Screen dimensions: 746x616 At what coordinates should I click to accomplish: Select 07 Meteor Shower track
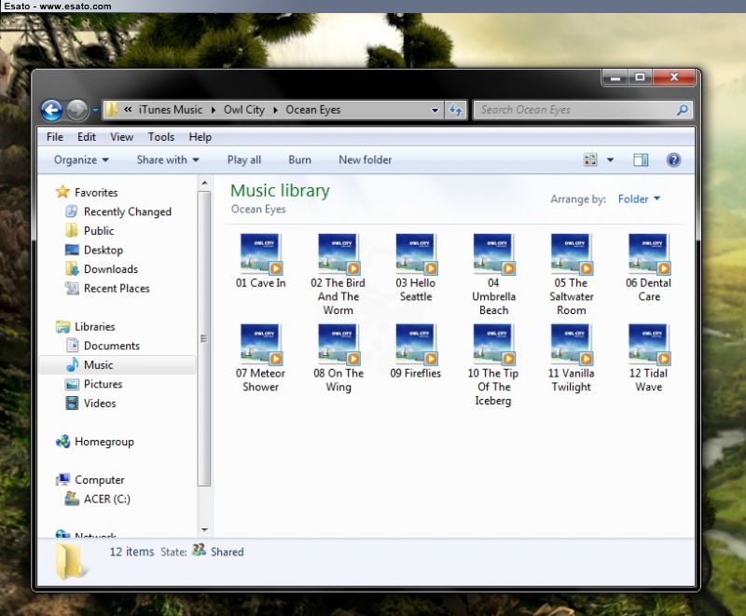pyautogui.click(x=261, y=359)
